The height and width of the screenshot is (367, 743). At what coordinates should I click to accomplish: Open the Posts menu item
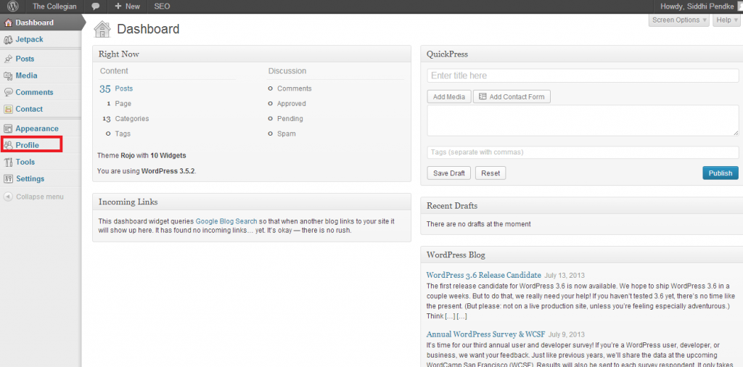(x=25, y=59)
